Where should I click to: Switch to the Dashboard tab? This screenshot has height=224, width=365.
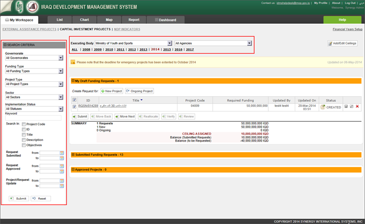(165, 20)
